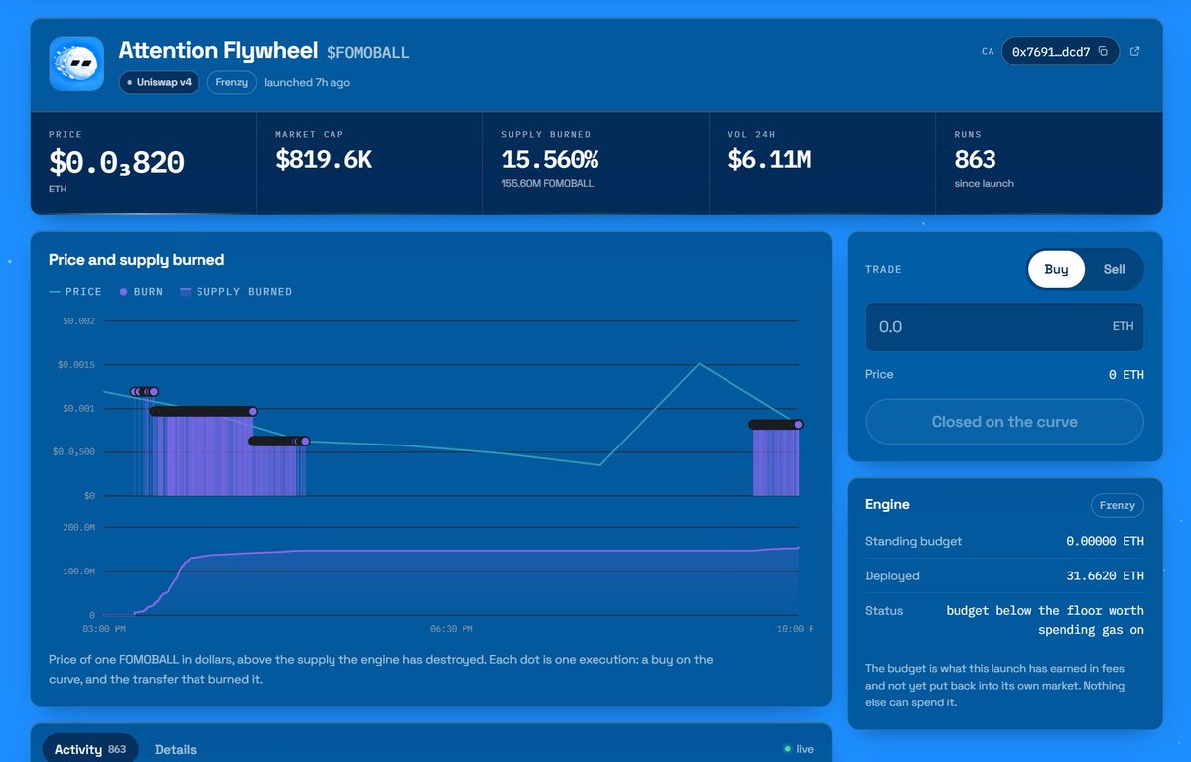Click the 03:00 PM time axis label
The height and width of the screenshot is (762, 1191).
point(104,629)
